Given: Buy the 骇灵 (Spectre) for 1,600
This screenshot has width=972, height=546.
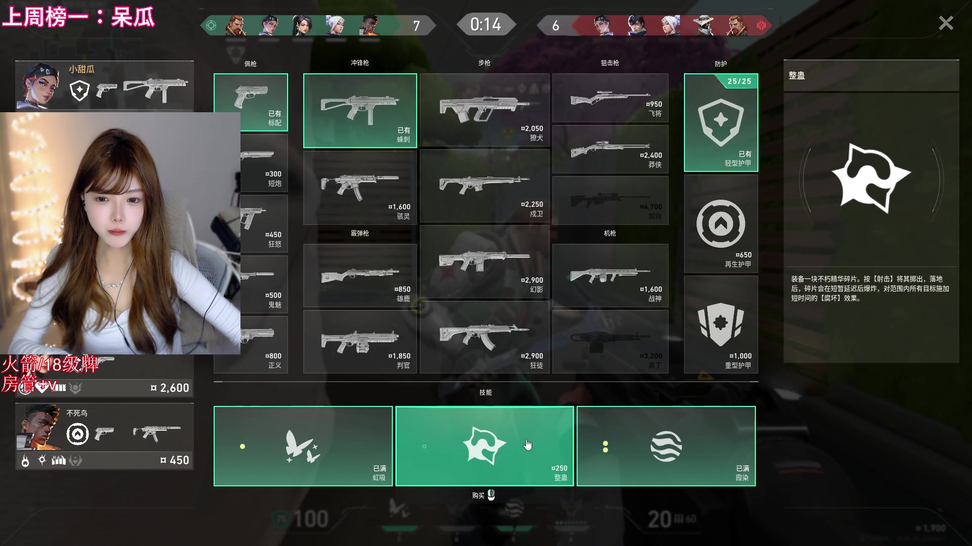Looking at the screenshot, I should [x=360, y=188].
